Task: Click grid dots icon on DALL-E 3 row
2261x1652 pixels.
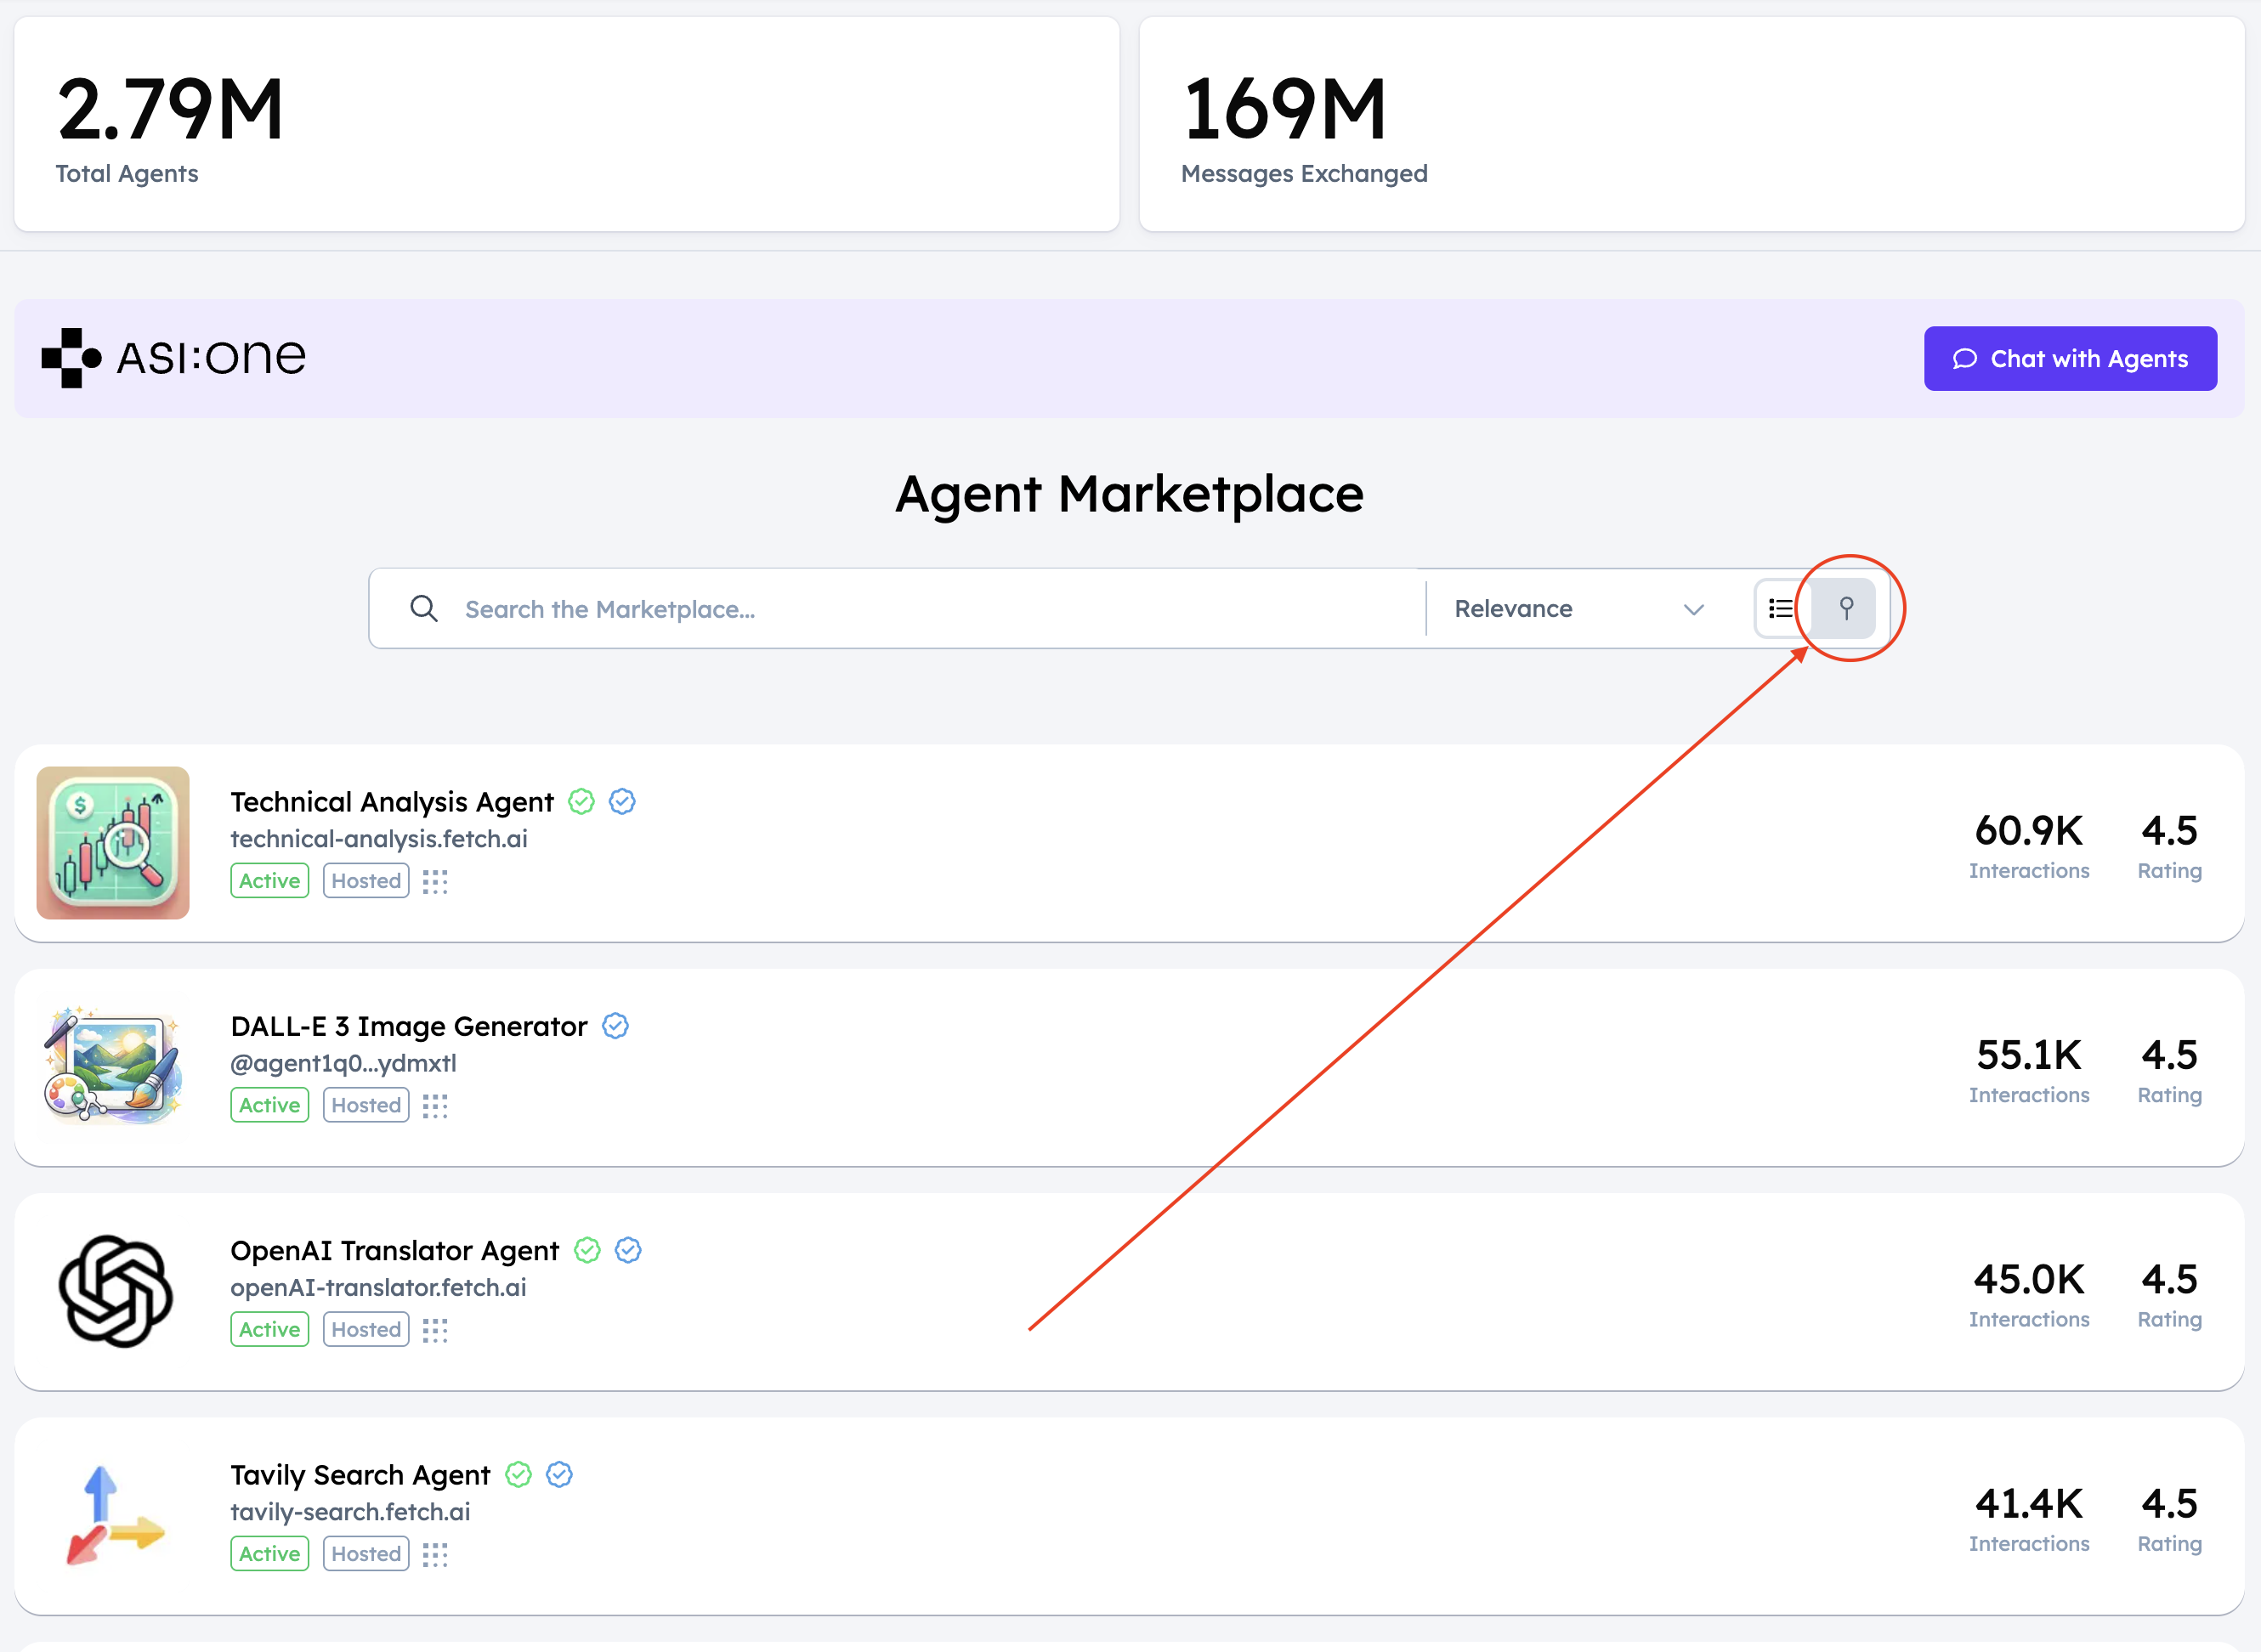Action: point(435,1105)
